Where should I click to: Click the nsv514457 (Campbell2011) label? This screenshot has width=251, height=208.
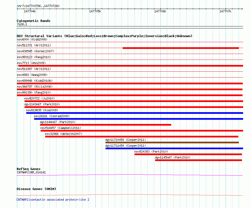click(x=61, y=128)
